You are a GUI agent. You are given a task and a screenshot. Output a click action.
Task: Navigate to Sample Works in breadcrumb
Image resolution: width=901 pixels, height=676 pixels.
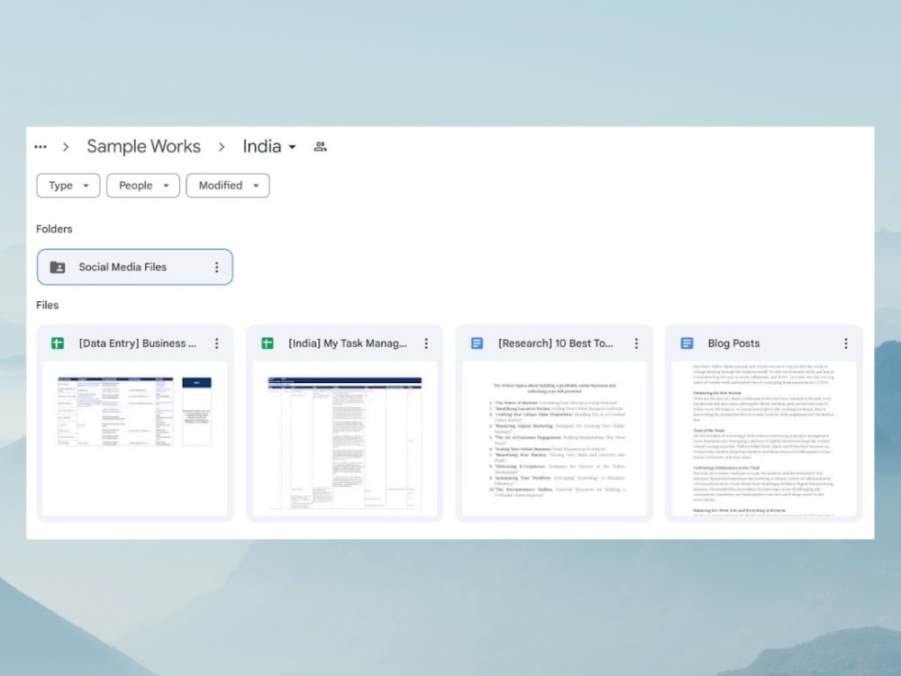pyautogui.click(x=143, y=147)
